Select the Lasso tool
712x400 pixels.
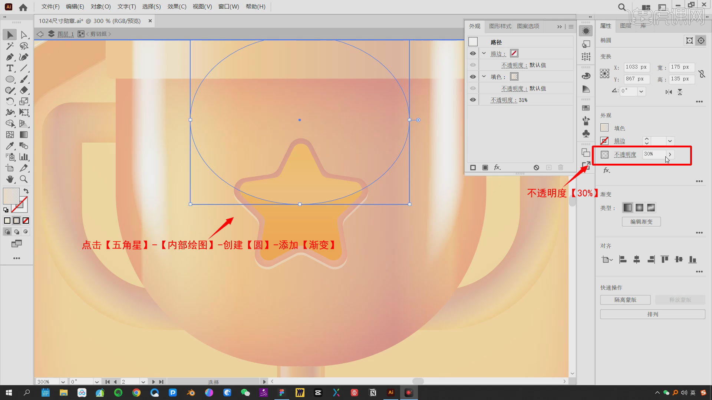(x=24, y=46)
